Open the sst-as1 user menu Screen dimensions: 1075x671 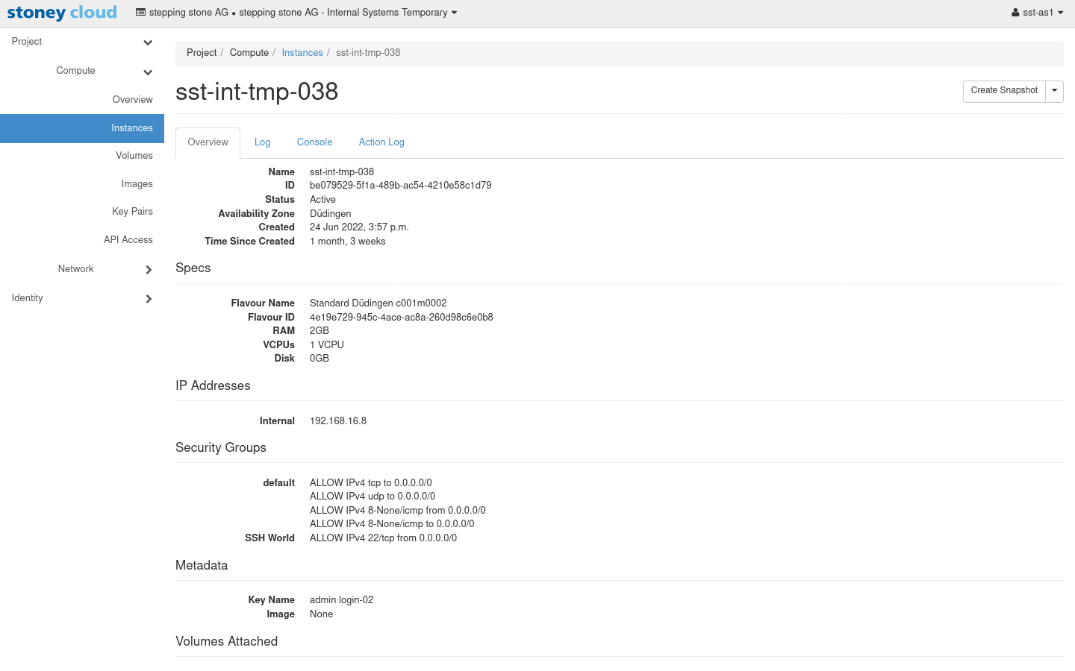(1037, 13)
